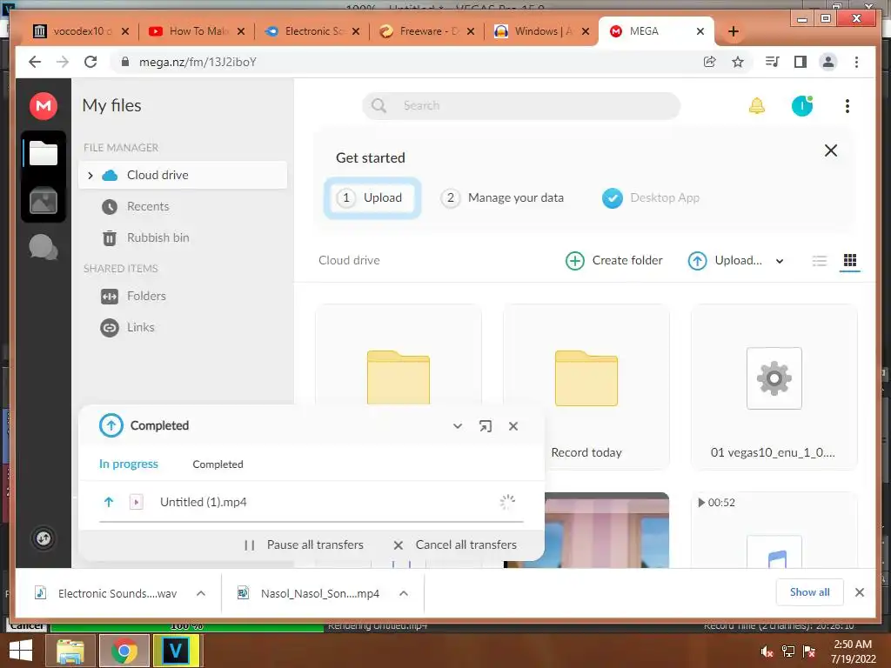
Task: Open media control icon in Chrome toolbar
Action: (x=772, y=62)
